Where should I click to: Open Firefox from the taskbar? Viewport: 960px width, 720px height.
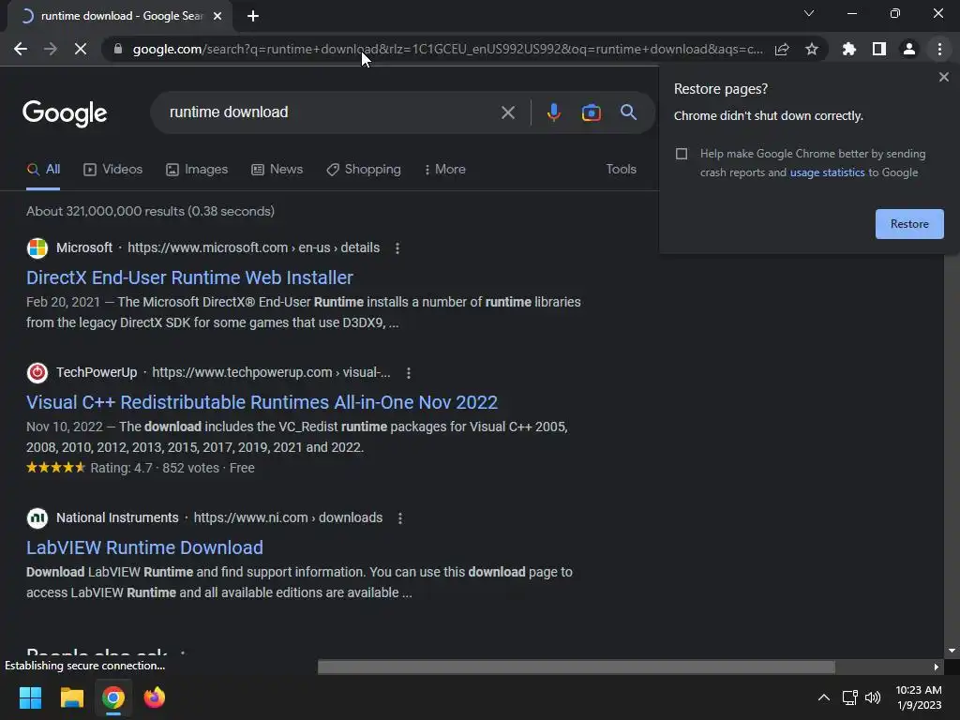coord(155,697)
